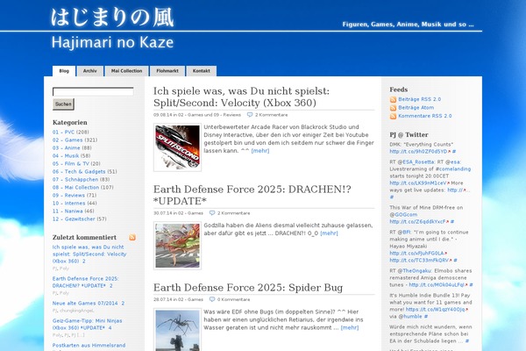Screen dimensions: 526x351
Task: Switch to the Mai Collection tab
Action: [126, 71]
